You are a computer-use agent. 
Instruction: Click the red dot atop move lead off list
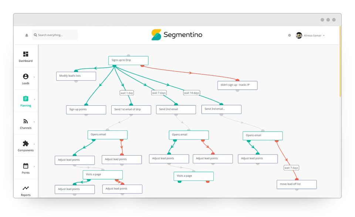click(x=297, y=179)
